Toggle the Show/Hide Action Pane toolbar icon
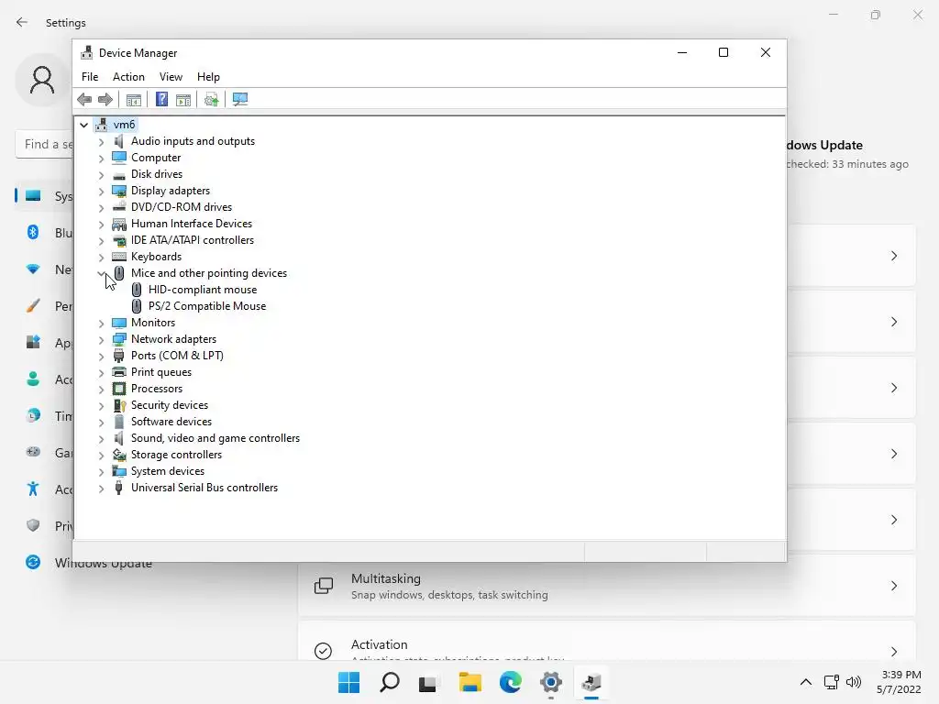 tap(183, 99)
